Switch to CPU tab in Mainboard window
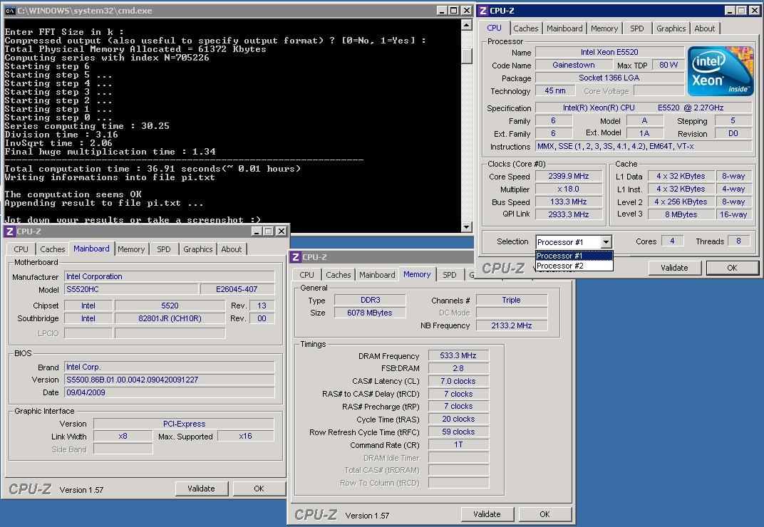Viewport: 764px width, 527px height. click(x=21, y=249)
